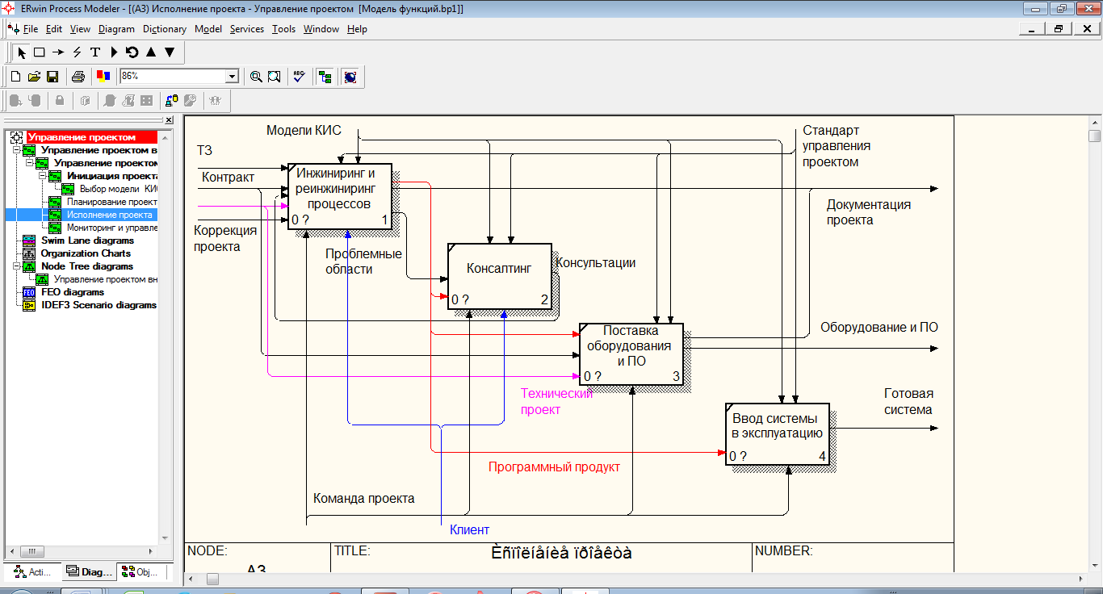Open the Services menu
The width and height of the screenshot is (1103, 594).
click(x=247, y=29)
